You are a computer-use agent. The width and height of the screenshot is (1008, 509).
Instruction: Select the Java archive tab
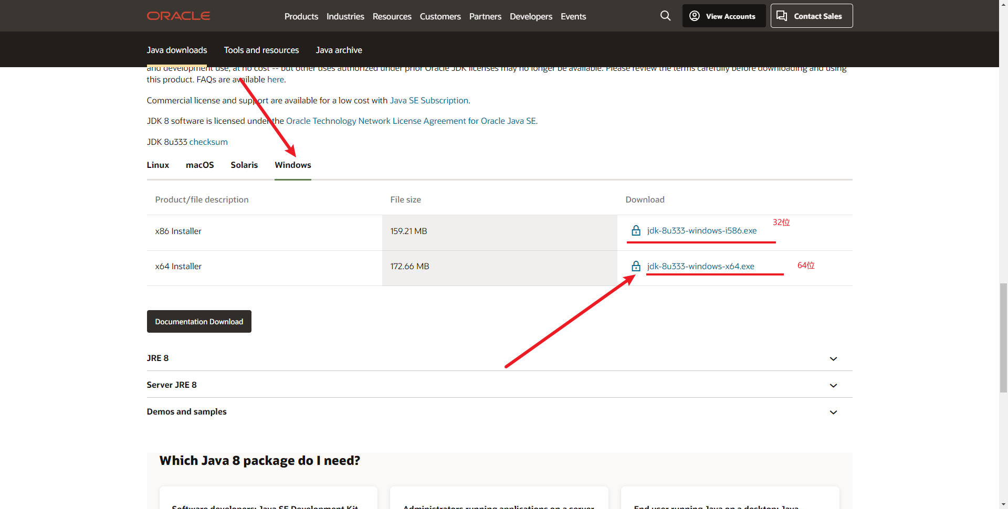[x=339, y=50]
